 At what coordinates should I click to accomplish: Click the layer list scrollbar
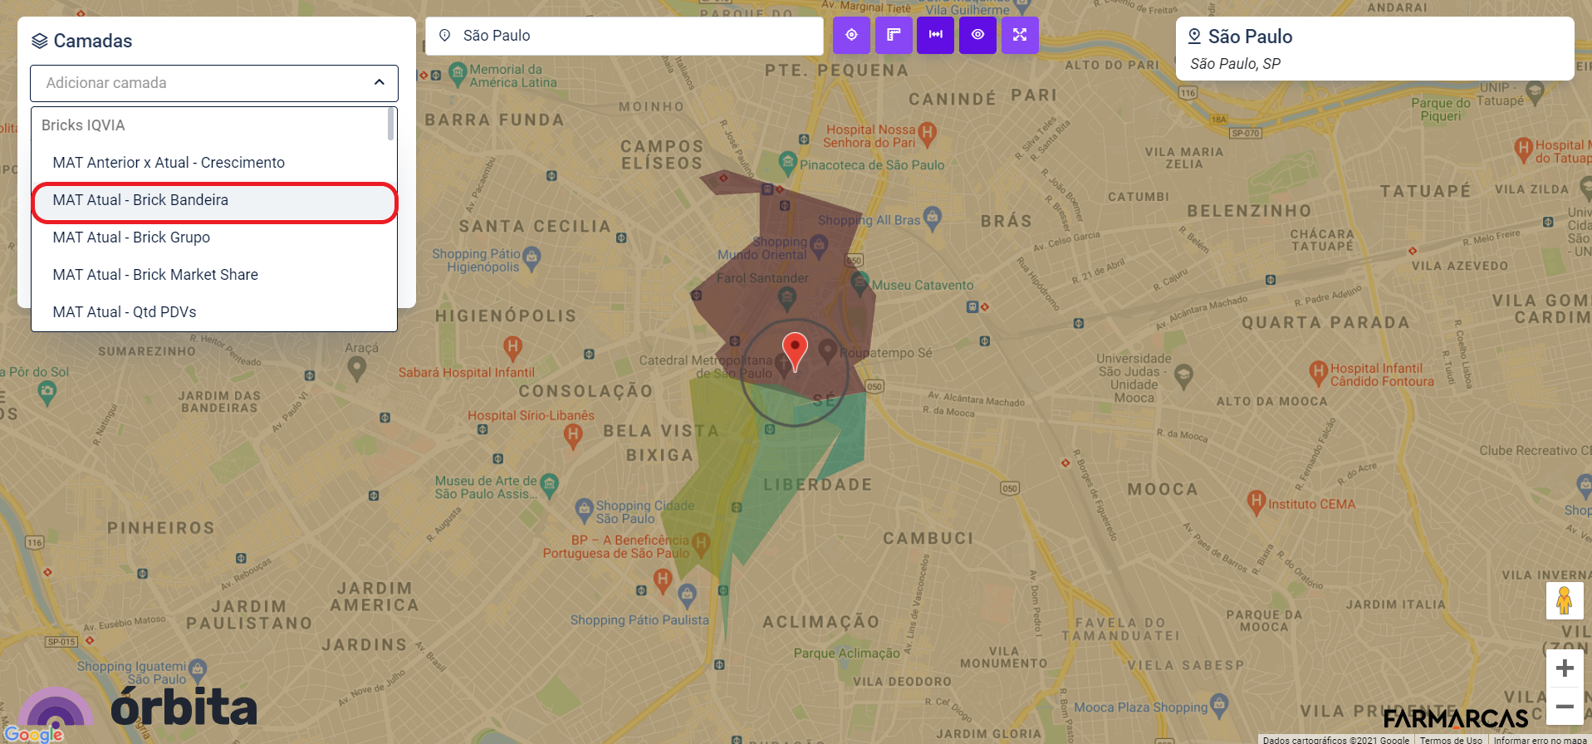[x=390, y=125]
